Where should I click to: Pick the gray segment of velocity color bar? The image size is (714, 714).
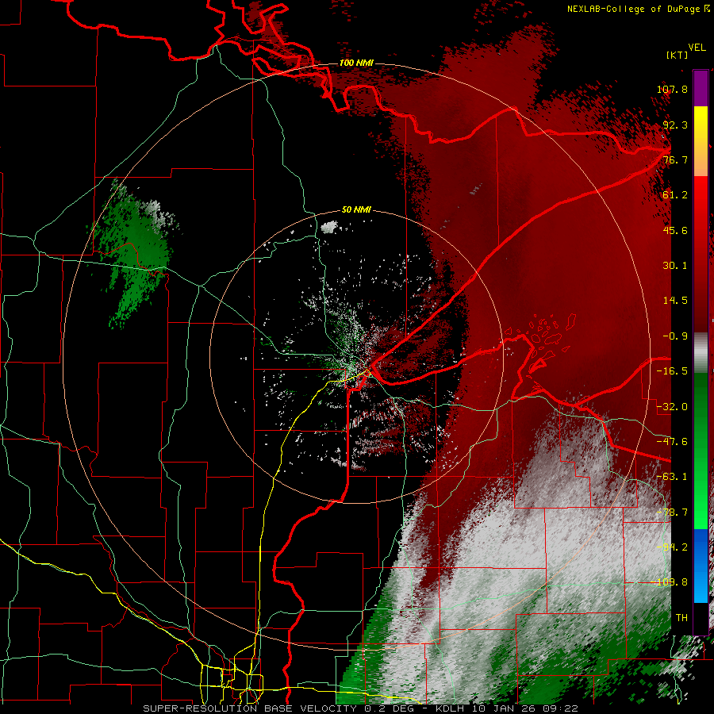pos(701,353)
